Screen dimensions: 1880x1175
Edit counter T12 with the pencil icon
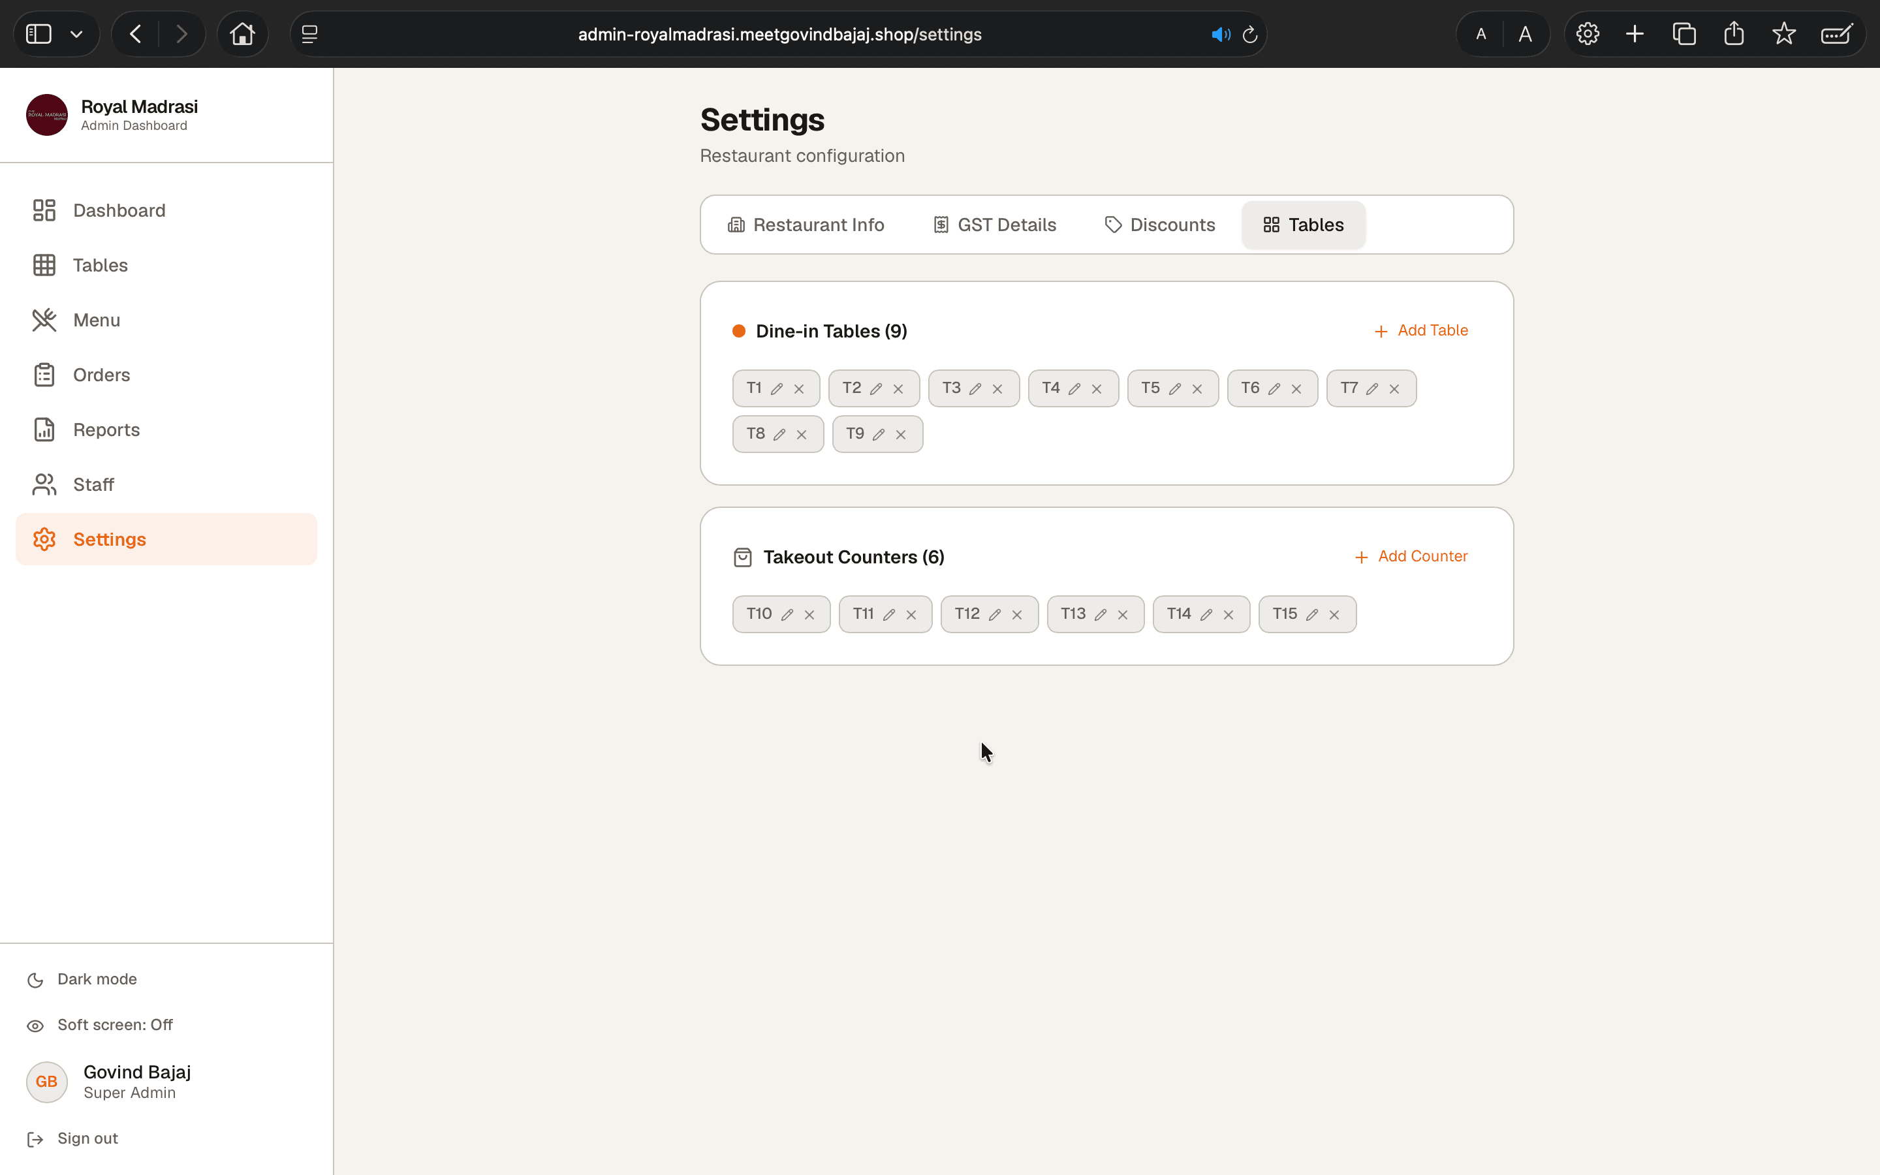point(994,615)
